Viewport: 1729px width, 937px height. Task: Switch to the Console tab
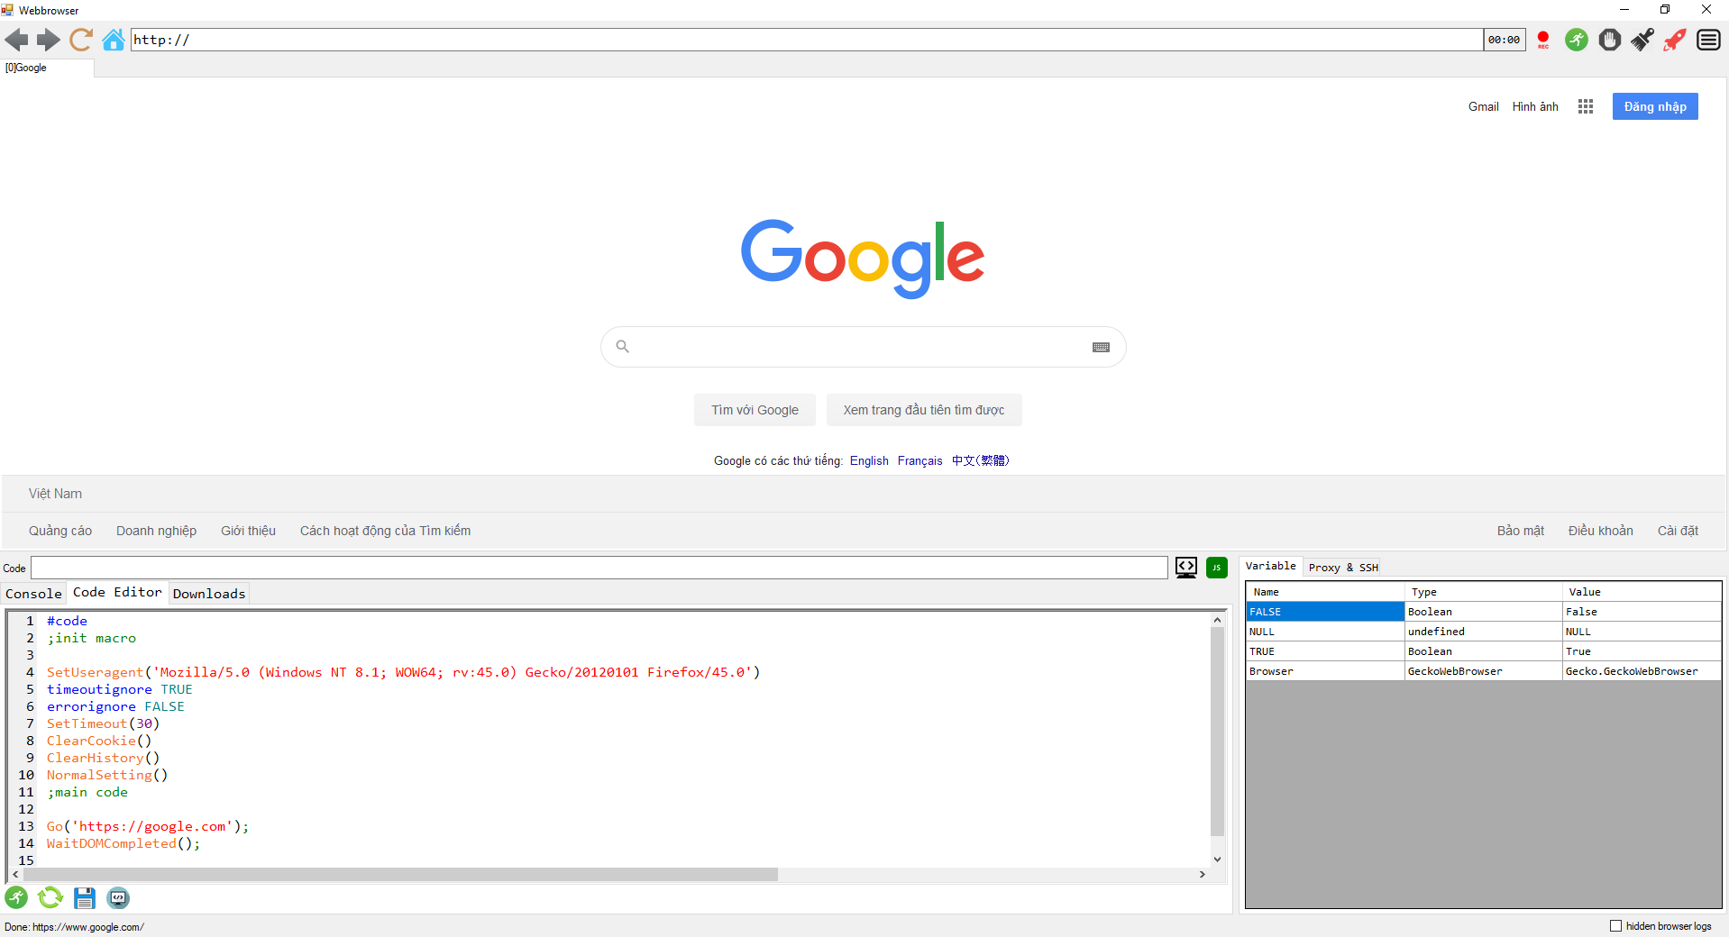[x=33, y=594]
